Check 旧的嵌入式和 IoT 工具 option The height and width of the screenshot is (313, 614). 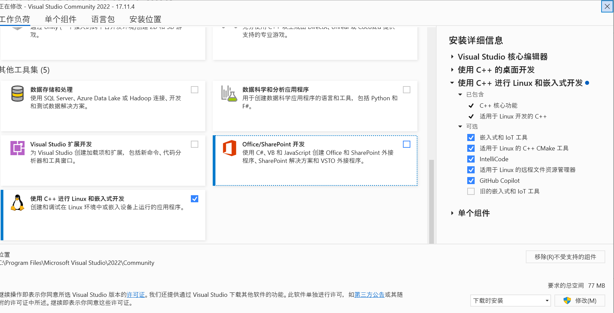[471, 192]
